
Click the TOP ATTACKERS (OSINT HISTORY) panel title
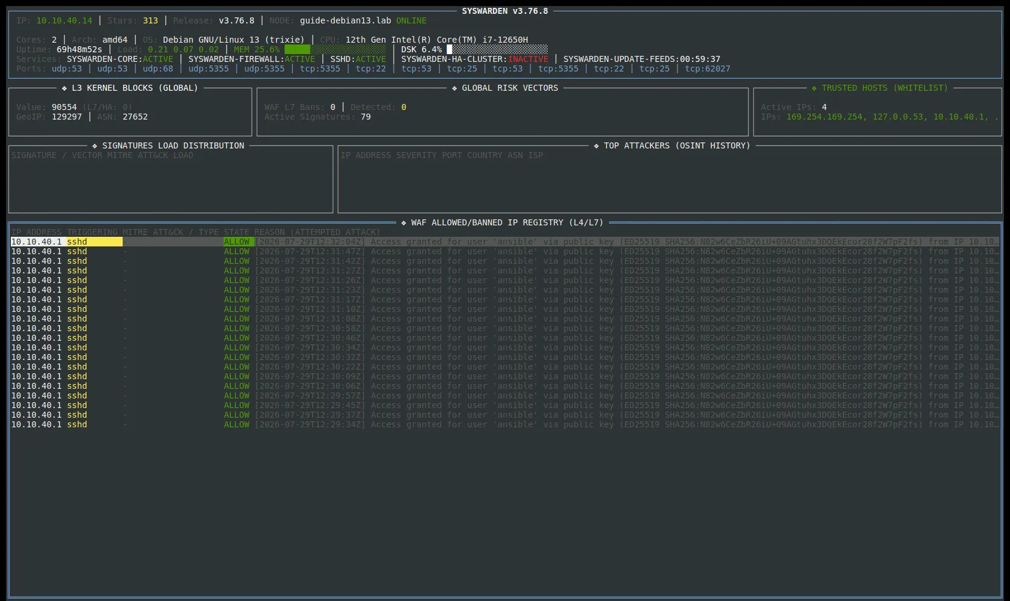click(x=677, y=145)
